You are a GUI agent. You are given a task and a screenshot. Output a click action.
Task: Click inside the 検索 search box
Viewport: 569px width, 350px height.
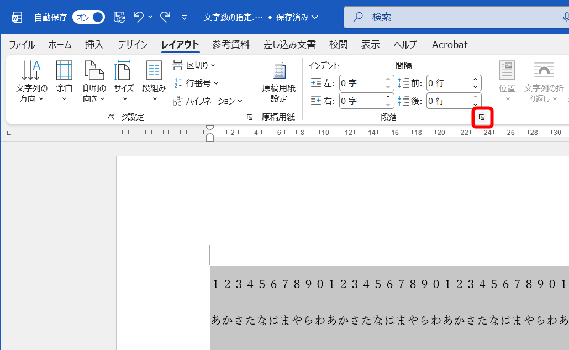(456, 17)
